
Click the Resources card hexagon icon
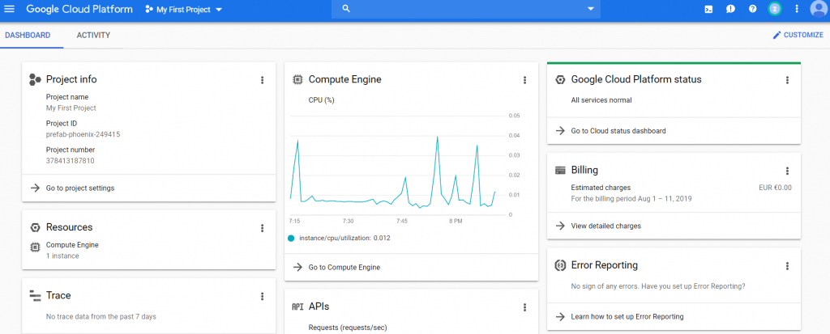(35, 228)
